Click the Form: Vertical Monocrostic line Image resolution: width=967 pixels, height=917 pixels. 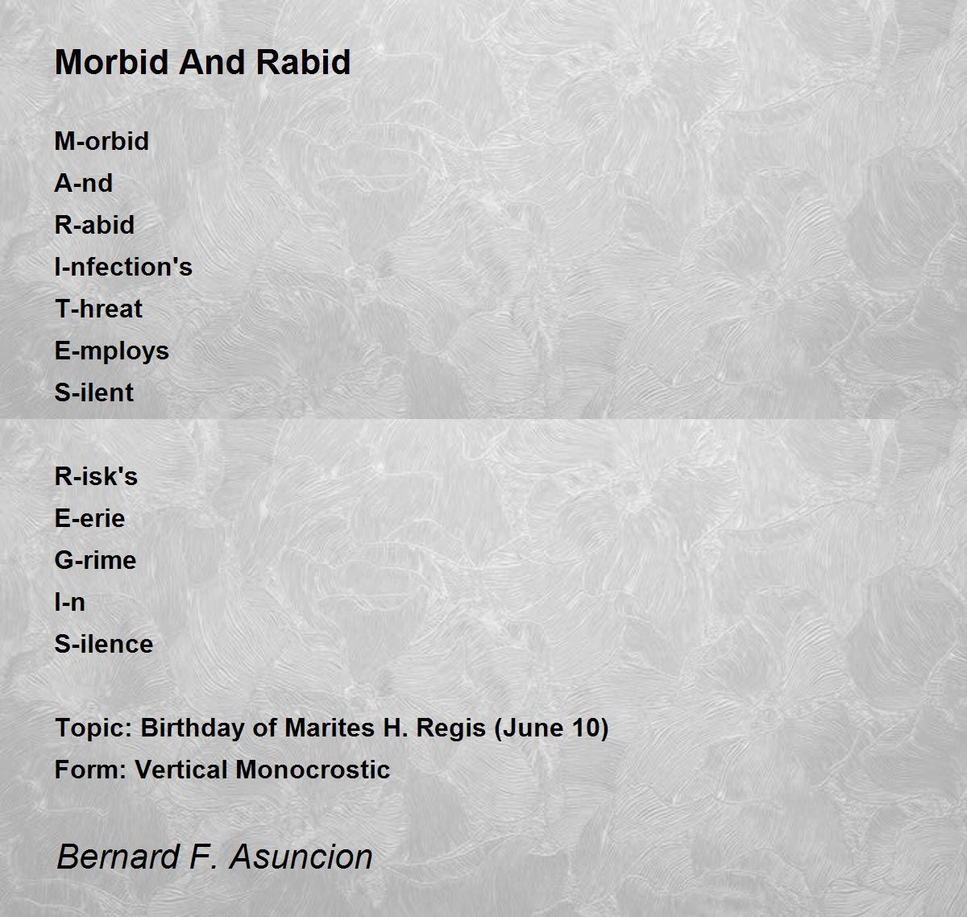(x=222, y=770)
